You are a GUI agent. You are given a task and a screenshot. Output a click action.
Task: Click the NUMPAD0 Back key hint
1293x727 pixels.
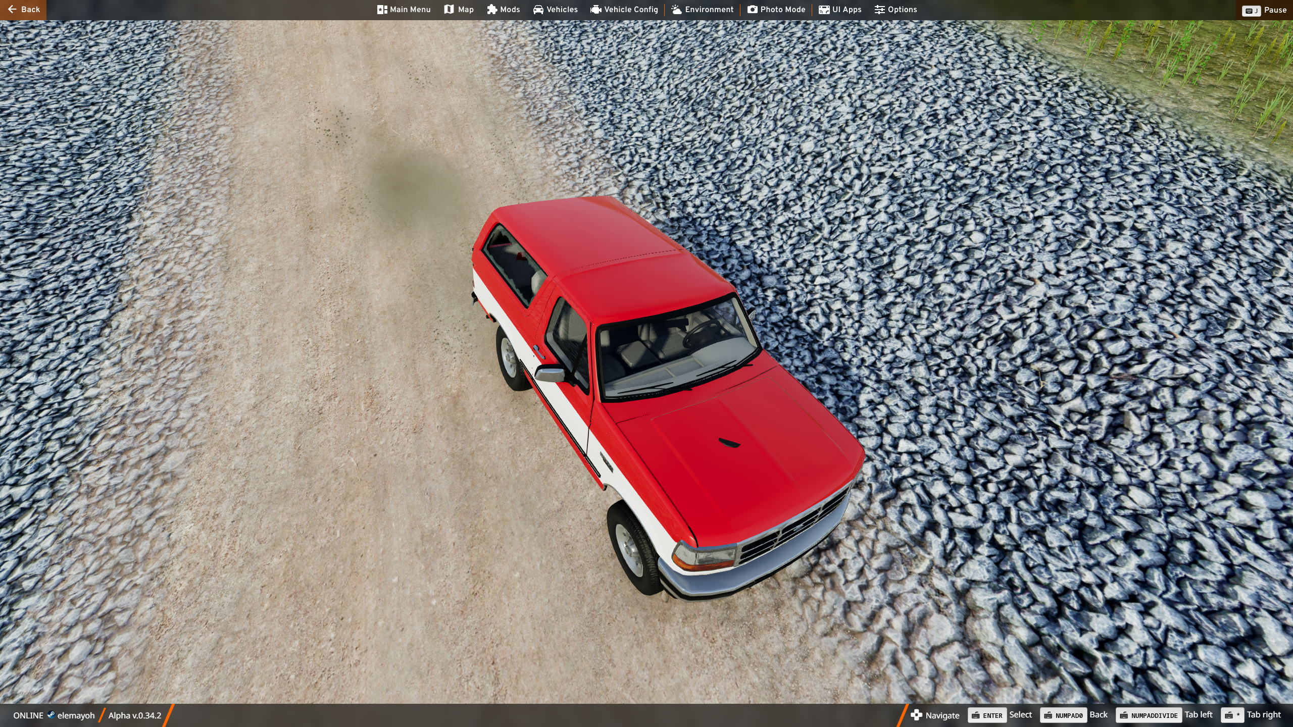[1063, 715]
